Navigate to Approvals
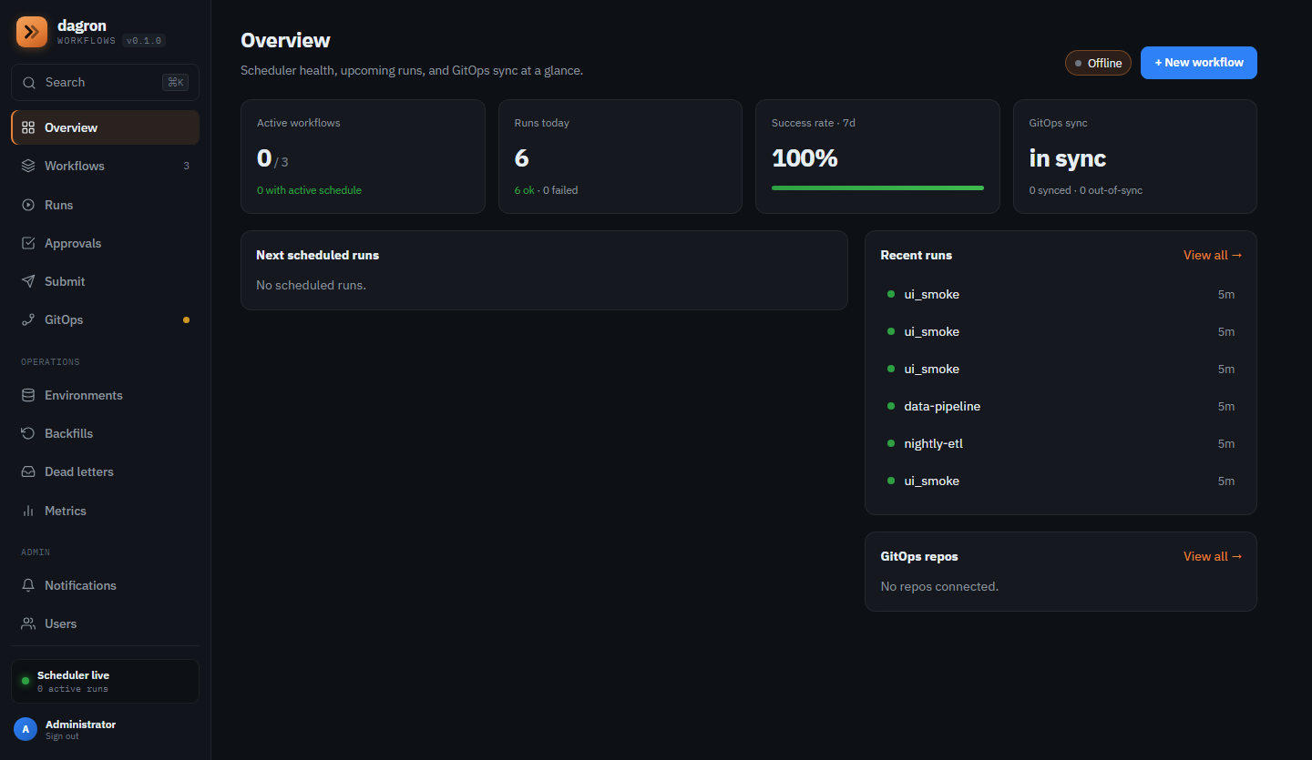 coord(106,243)
